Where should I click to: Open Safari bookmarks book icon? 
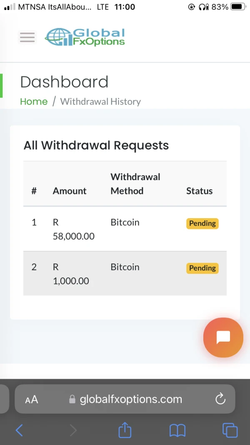tap(177, 430)
